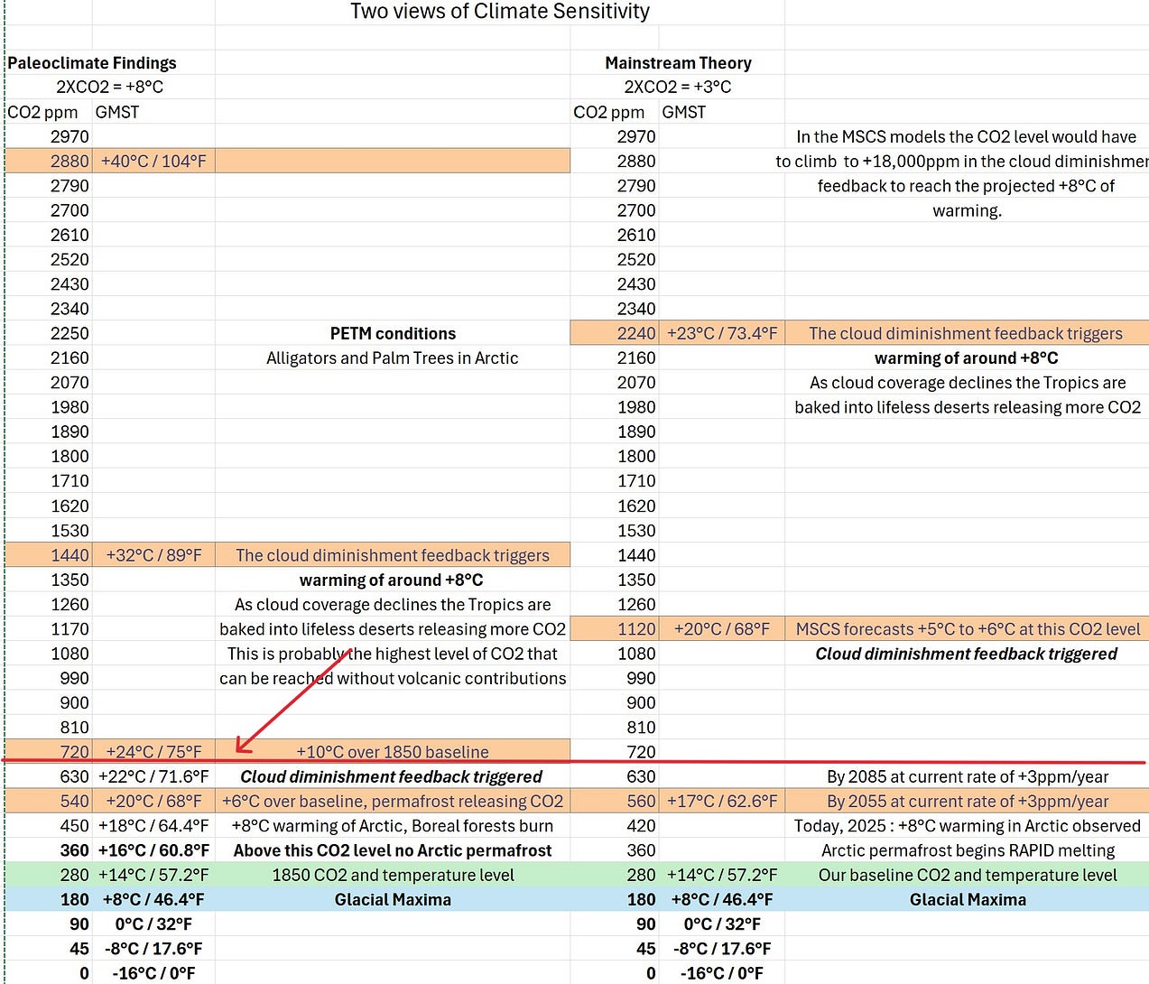
Task: Click "Alligators and Palm Trees in Arctic" cell
Action: (x=393, y=358)
